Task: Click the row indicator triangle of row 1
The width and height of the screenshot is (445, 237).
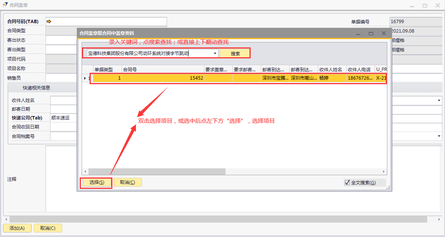Action: (85, 78)
